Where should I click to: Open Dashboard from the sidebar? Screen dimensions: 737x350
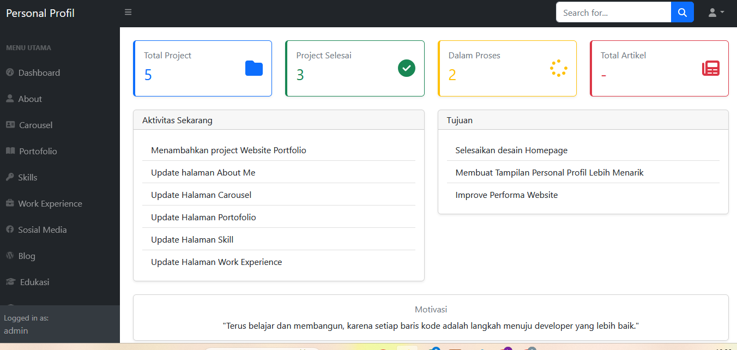click(39, 73)
